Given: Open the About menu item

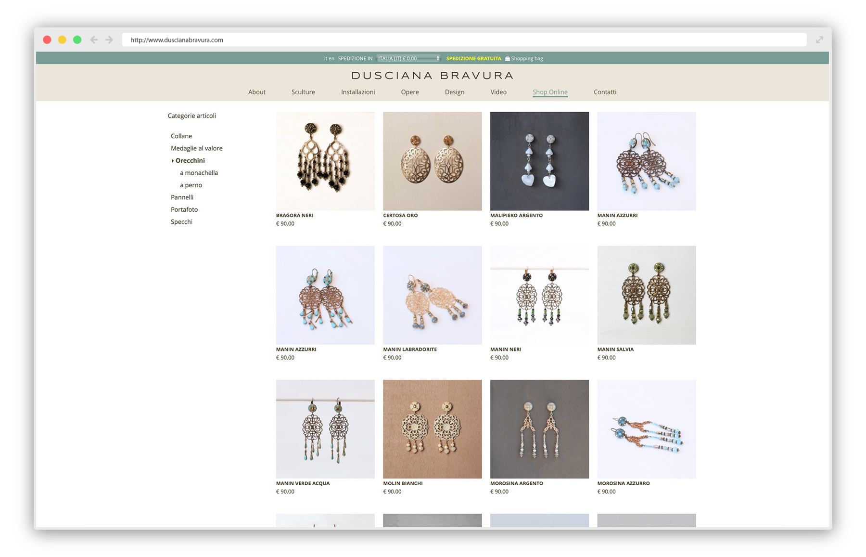Looking at the screenshot, I should (x=257, y=92).
